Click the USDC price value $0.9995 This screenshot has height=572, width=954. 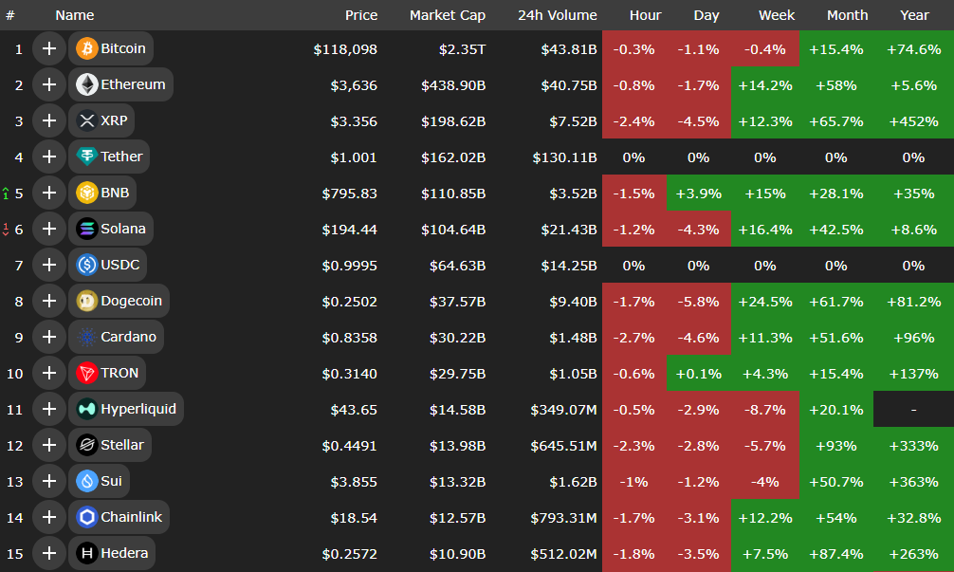(x=349, y=265)
